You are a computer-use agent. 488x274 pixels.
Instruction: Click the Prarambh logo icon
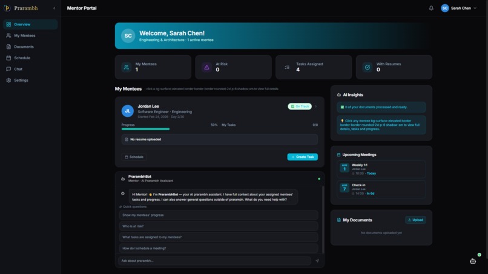point(7,8)
